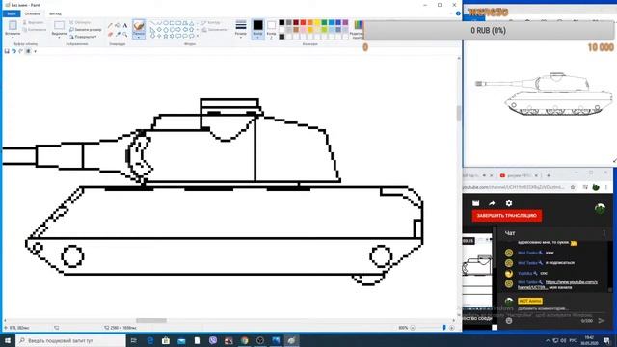617x347 pixels.
Task: Pick the yellow color in palette
Action: 317,23
